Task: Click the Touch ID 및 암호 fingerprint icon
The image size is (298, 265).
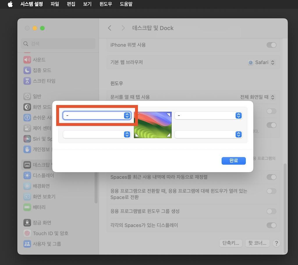Action: [27, 233]
